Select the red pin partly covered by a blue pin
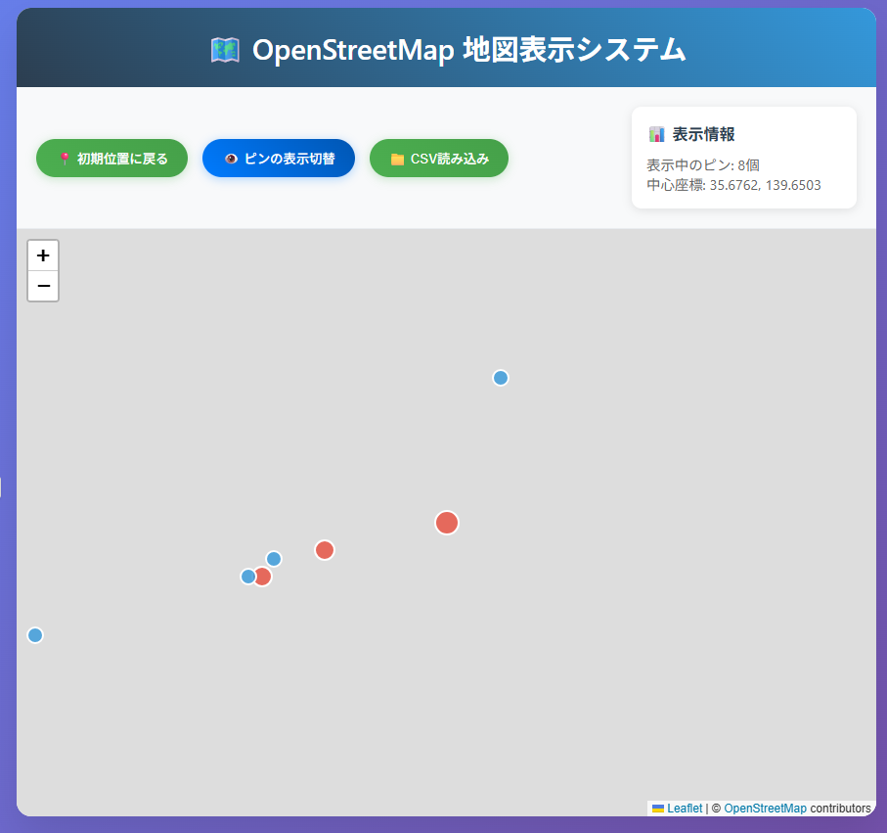The image size is (887, 833). pos(265,577)
